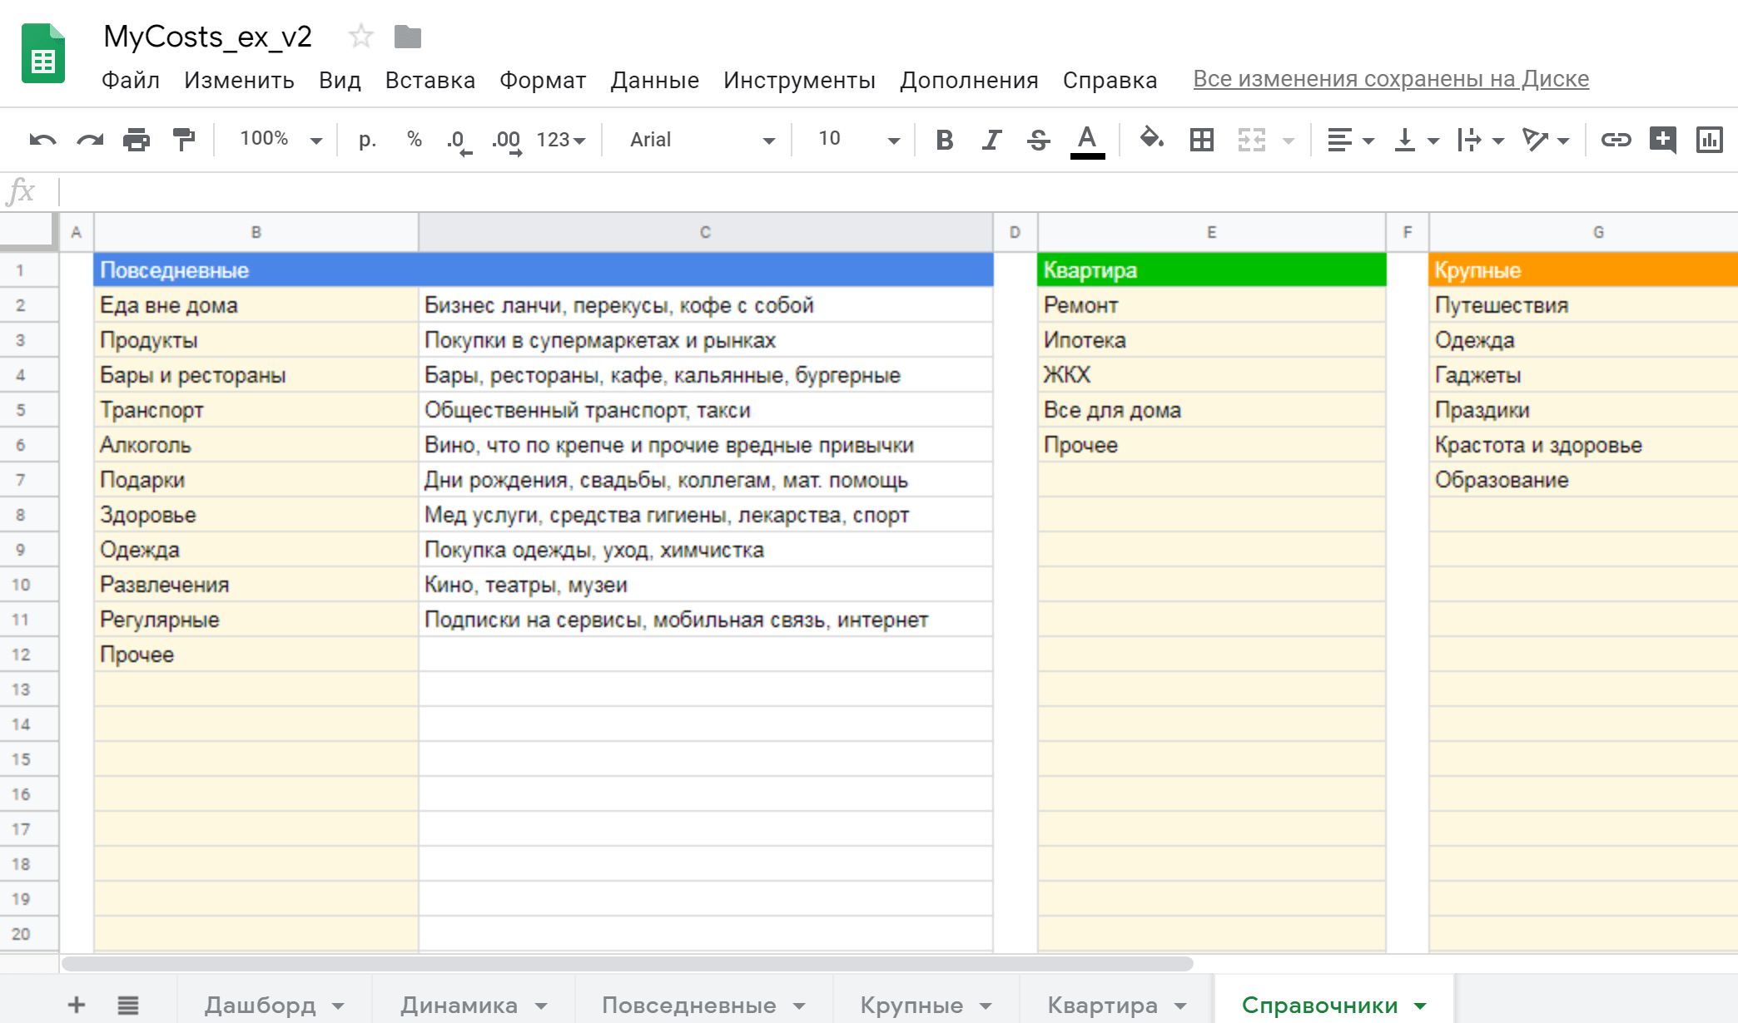Image resolution: width=1738 pixels, height=1023 pixels.
Task: Switch to the Дашборд sheet tab
Action: (x=261, y=1005)
